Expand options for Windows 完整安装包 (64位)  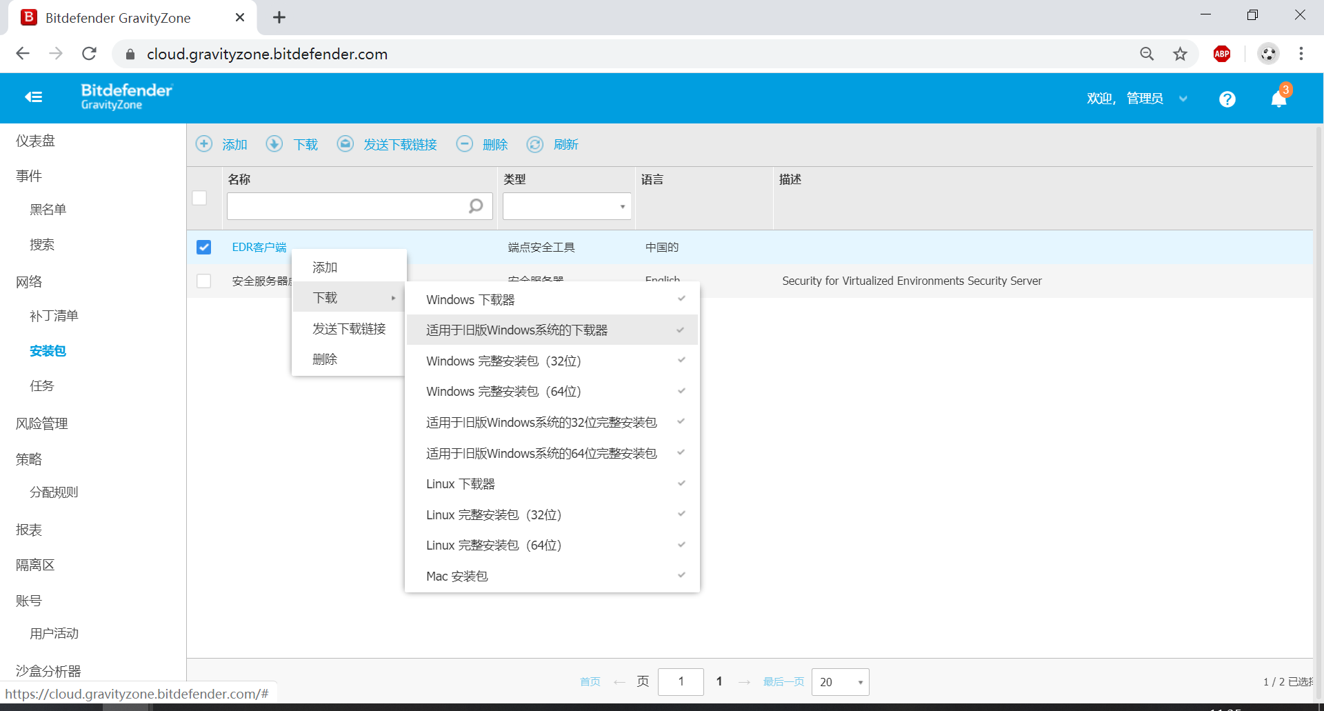681,391
